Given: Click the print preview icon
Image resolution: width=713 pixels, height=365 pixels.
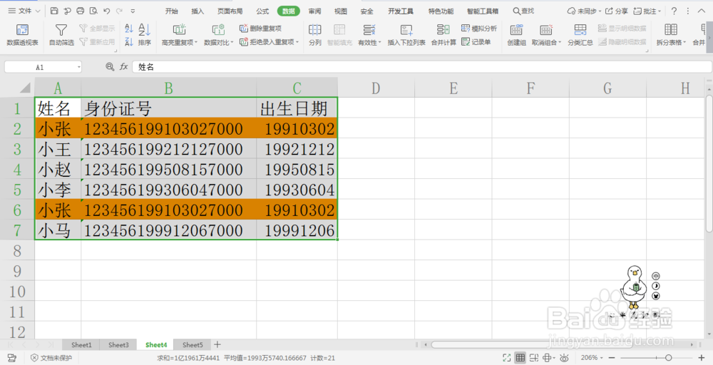Looking at the screenshot, I should pos(93,11).
